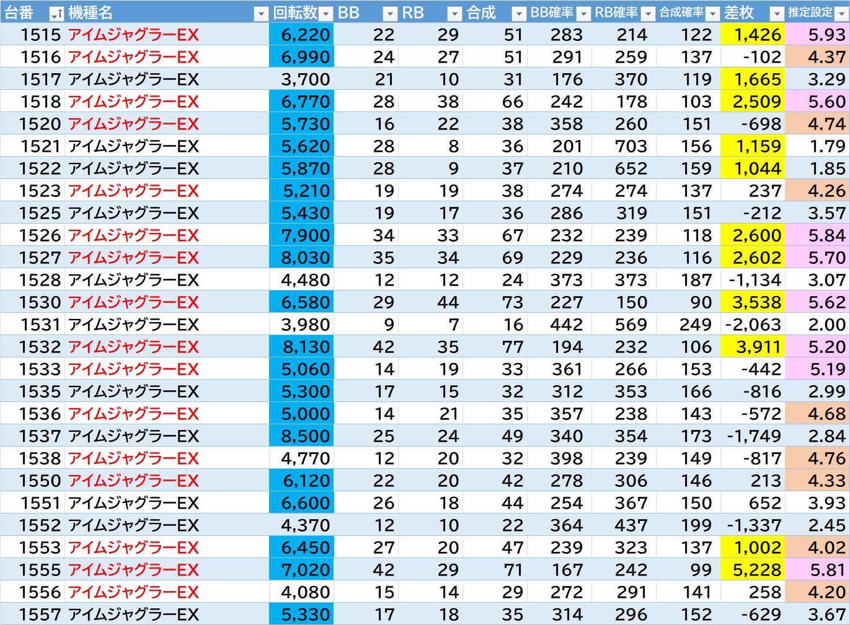Image resolution: width=850 pixels, height=625 pixels.
Task: Select difference cell 2,509
Action: (x=753, y=102)
